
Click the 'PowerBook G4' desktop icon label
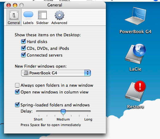point(135,32)
